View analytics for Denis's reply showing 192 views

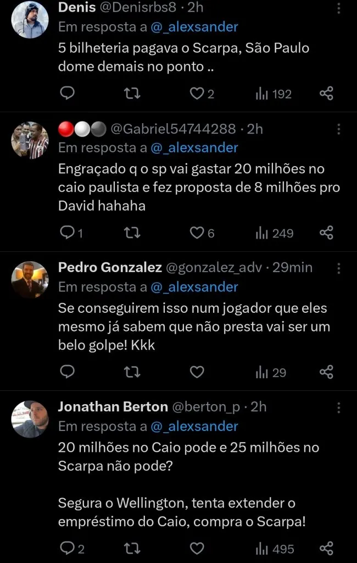[267, 93]
